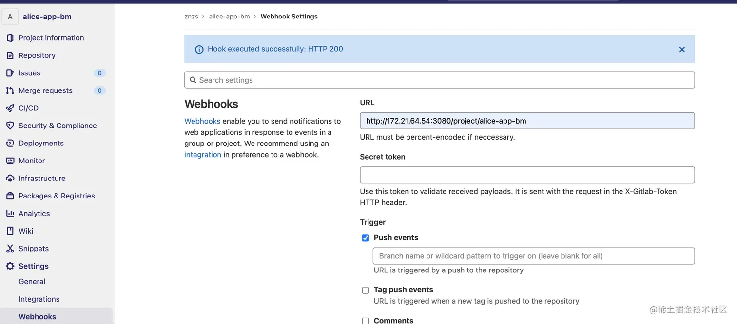Open Integrations under Settings
737x324 pixels.
[39, 299]
